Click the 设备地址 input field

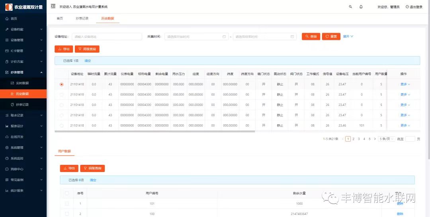point(107,37)
